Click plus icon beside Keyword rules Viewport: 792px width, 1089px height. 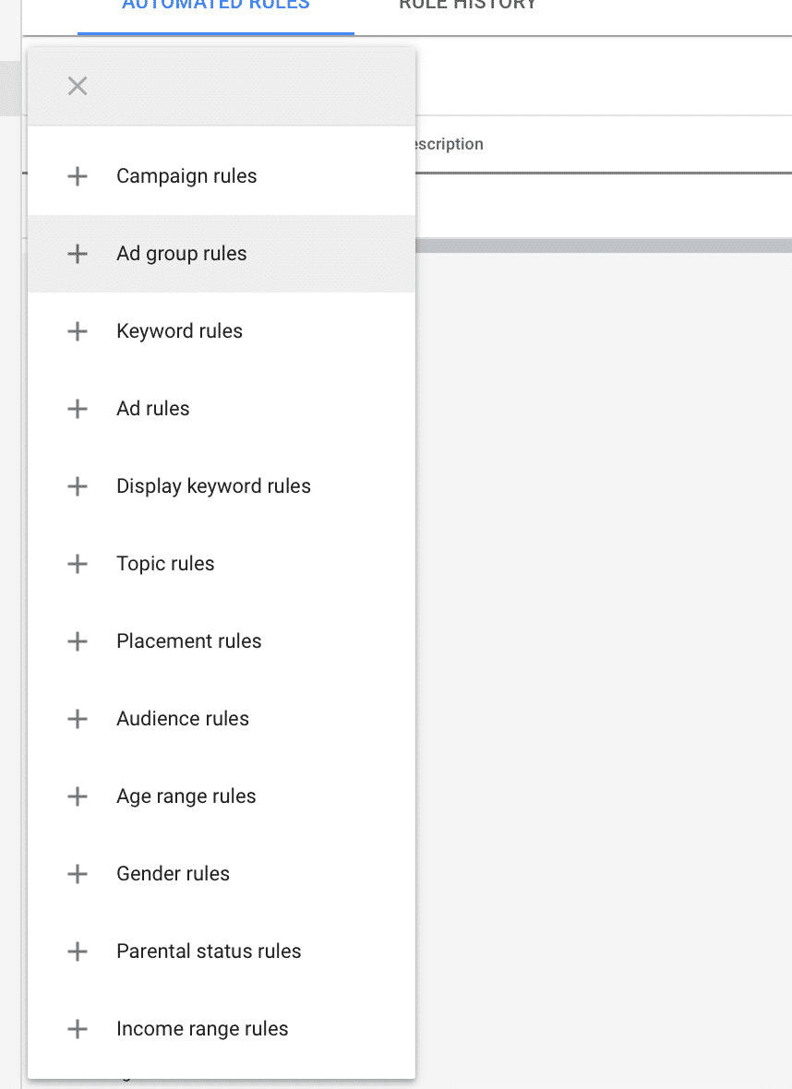[78, 331]
